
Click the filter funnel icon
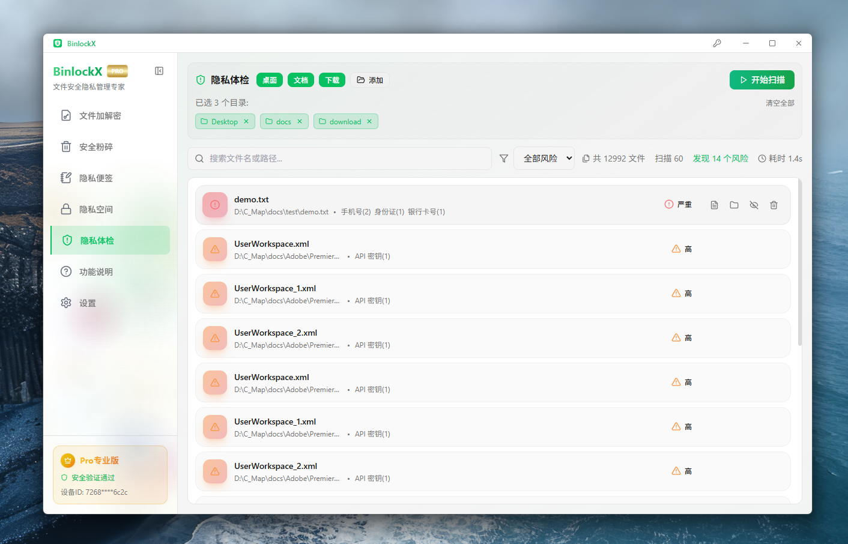[504, 159]
